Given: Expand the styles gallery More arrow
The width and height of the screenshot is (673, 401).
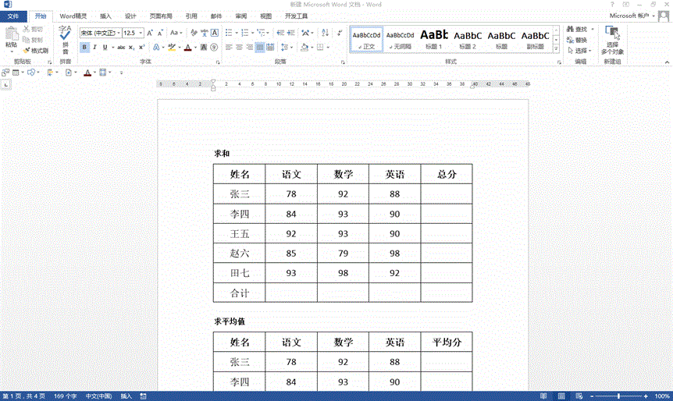Looking at the screenshot, I should pos(557,48).
